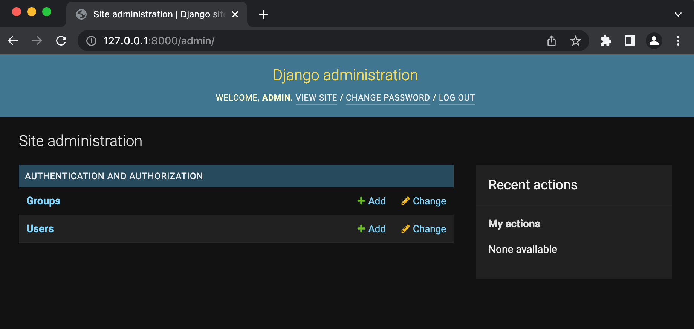Add a new Group

(371, 201)
